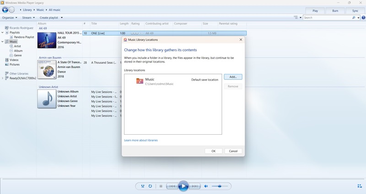Click the All music breadcrumb

pyautogui.click(x=54, y=10)
